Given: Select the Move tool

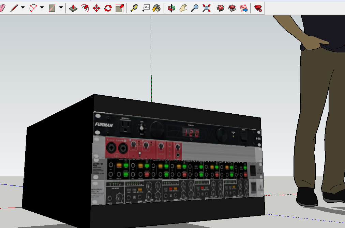Looking at the screenshot, I should click(x=96, y=9).
